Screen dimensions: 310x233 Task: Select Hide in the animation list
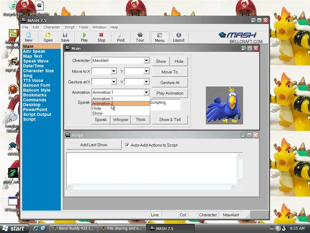point(120,108)
